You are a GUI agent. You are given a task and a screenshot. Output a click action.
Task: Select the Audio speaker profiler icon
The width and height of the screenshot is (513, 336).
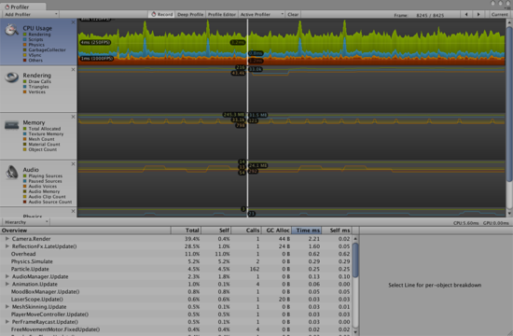[11, 173]
